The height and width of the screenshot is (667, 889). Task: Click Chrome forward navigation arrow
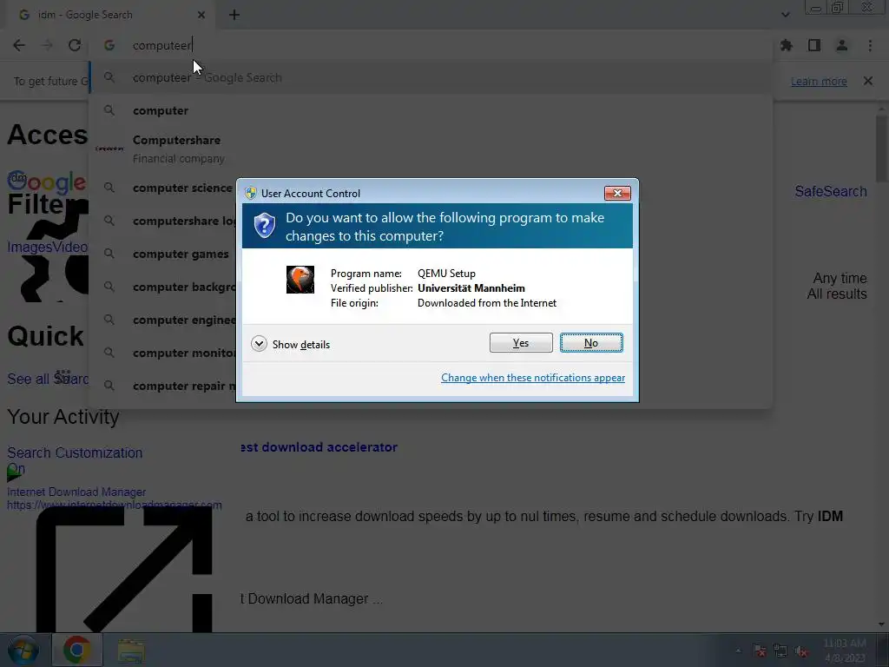(x=47, y=45)
